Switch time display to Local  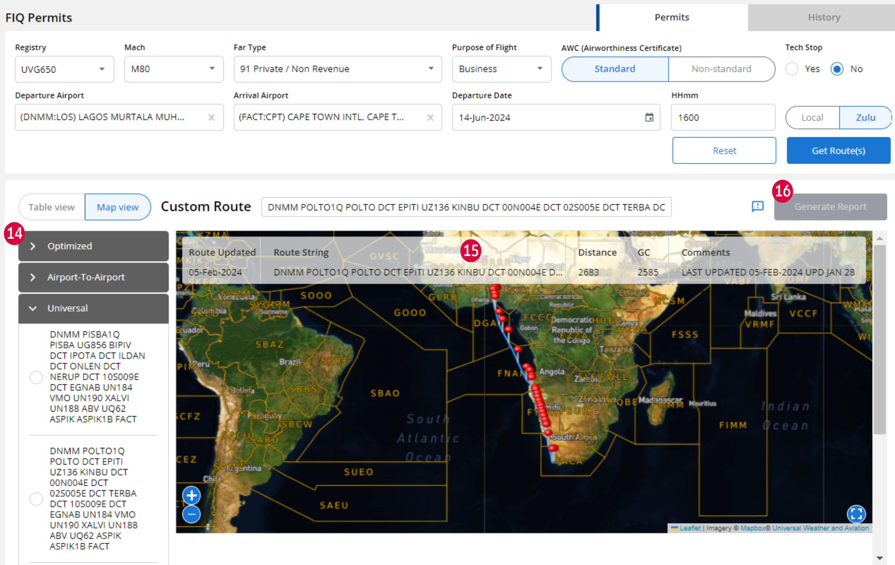pyautogui.click(x=812, y=118)
